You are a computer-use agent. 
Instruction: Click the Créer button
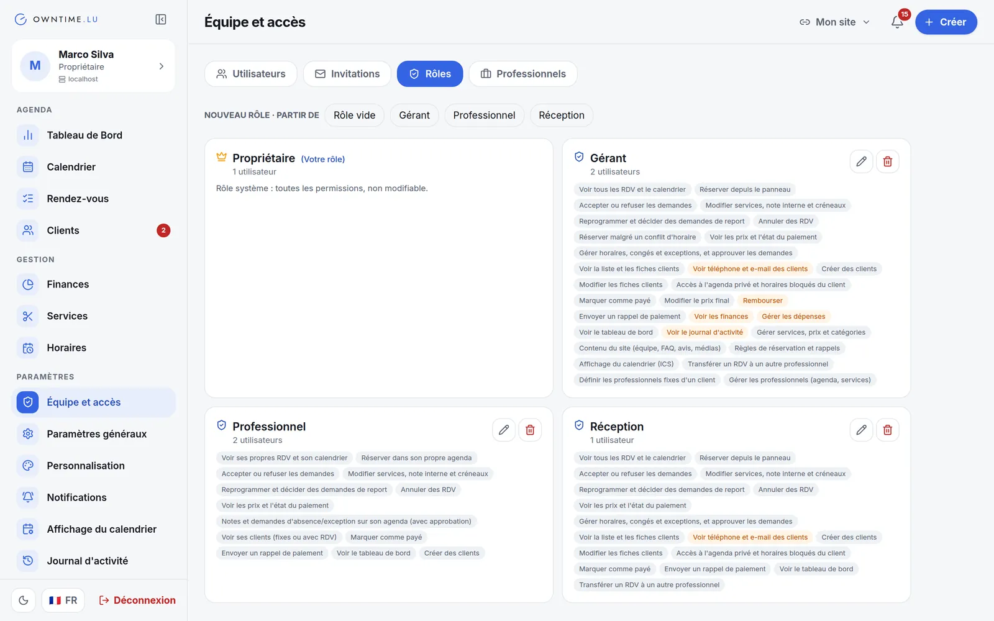[946, 22]
